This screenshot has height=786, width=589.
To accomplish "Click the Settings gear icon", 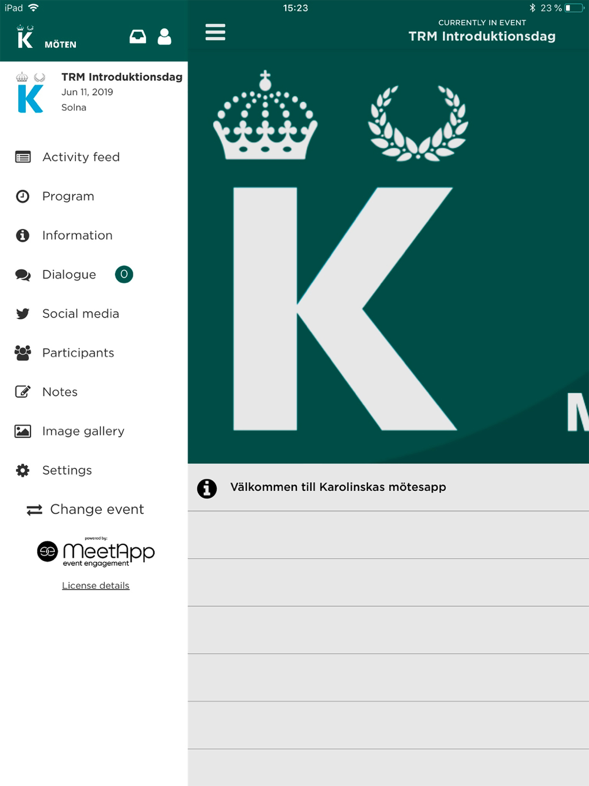I will tap(23, 470).
